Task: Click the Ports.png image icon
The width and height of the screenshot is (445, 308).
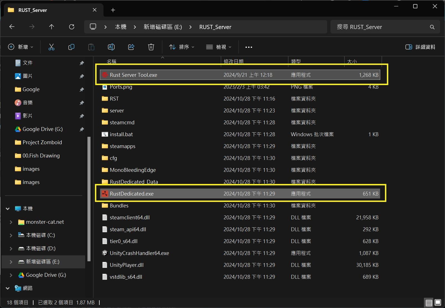Action: point(105,87)
